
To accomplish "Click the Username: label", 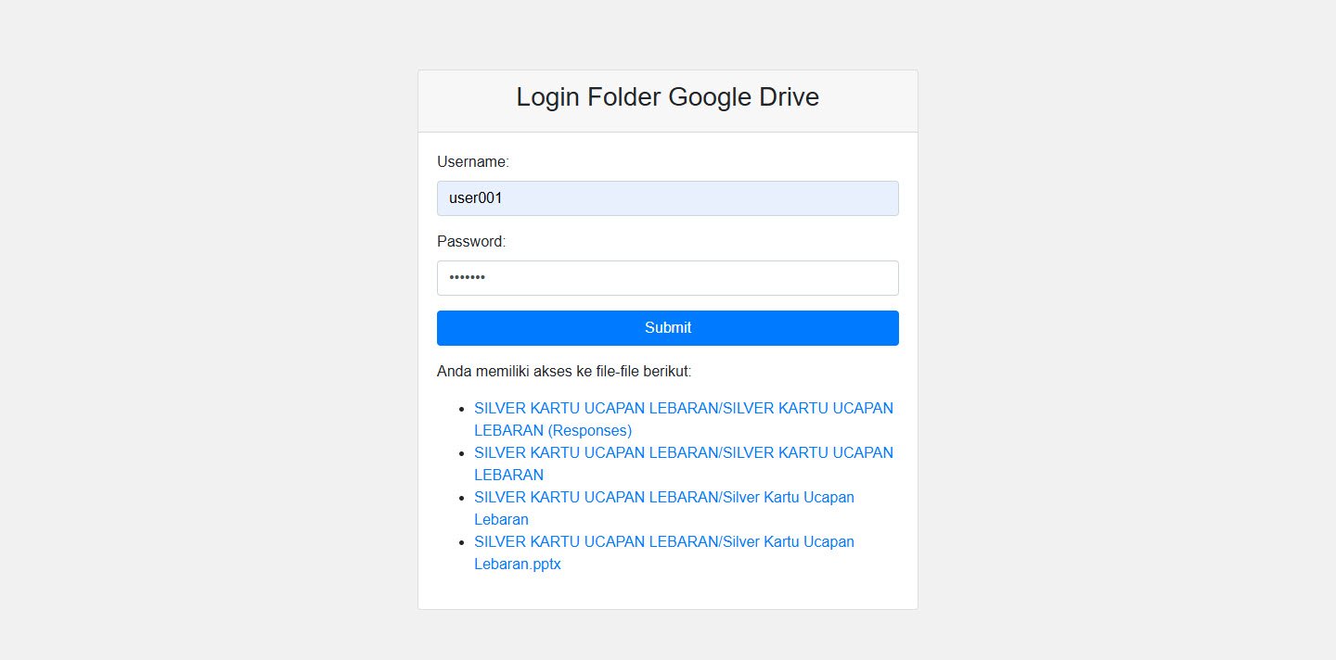I will [x=473, y=162].
